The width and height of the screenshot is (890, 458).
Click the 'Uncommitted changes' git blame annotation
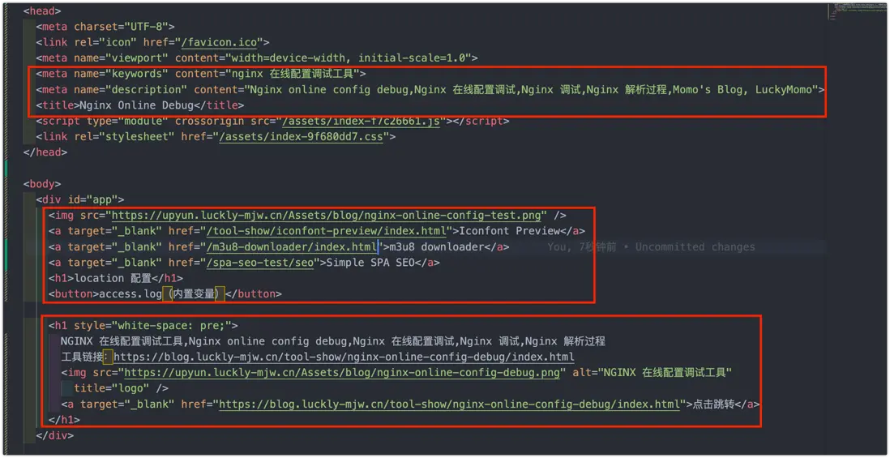(695, 247)
